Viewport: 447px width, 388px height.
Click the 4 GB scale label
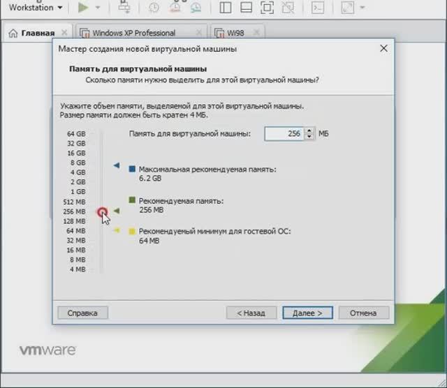[78, 172]
